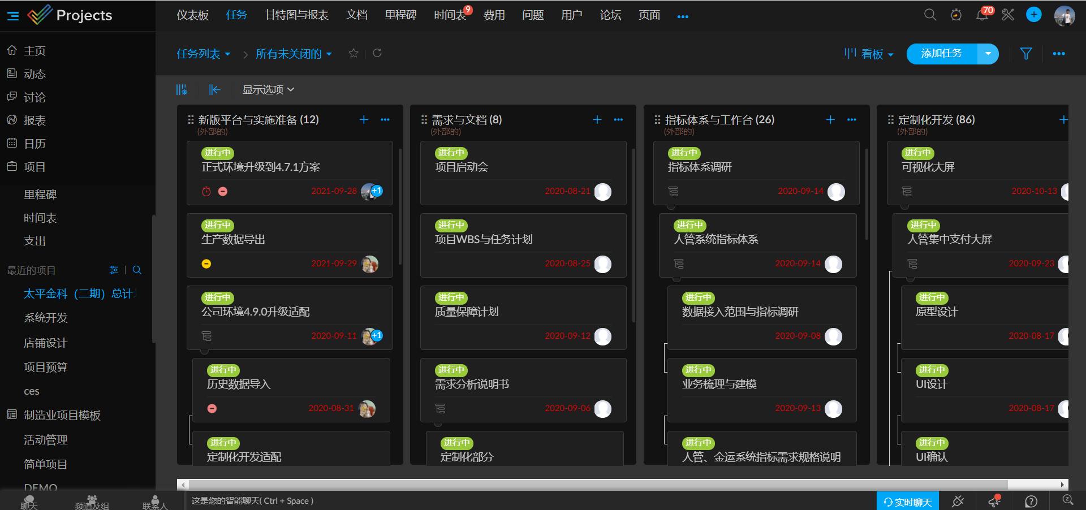Collapse all kanban columns icon
Image resolution: width=1086 pixels, height=510 pixels.
coord(214,89)
